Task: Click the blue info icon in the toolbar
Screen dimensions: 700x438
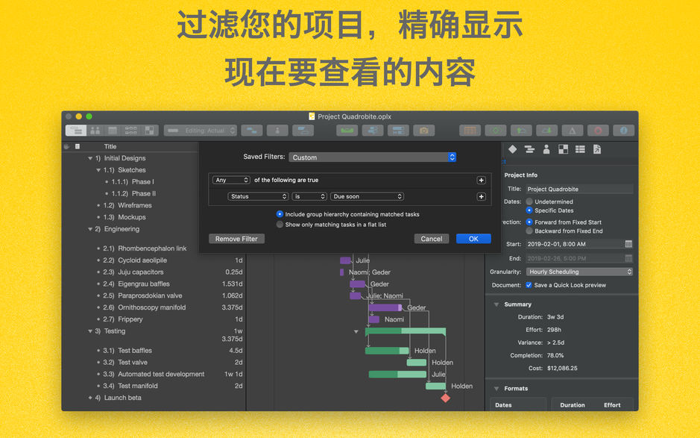Action: tap(624, 131)
